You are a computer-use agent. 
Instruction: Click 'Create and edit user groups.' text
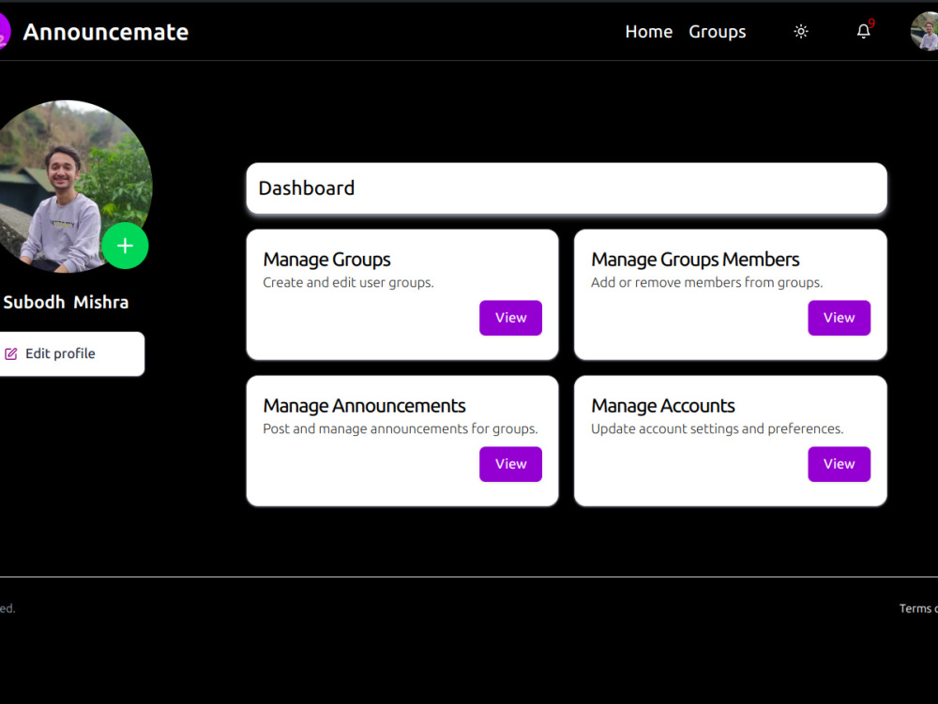tap(348, 283)
